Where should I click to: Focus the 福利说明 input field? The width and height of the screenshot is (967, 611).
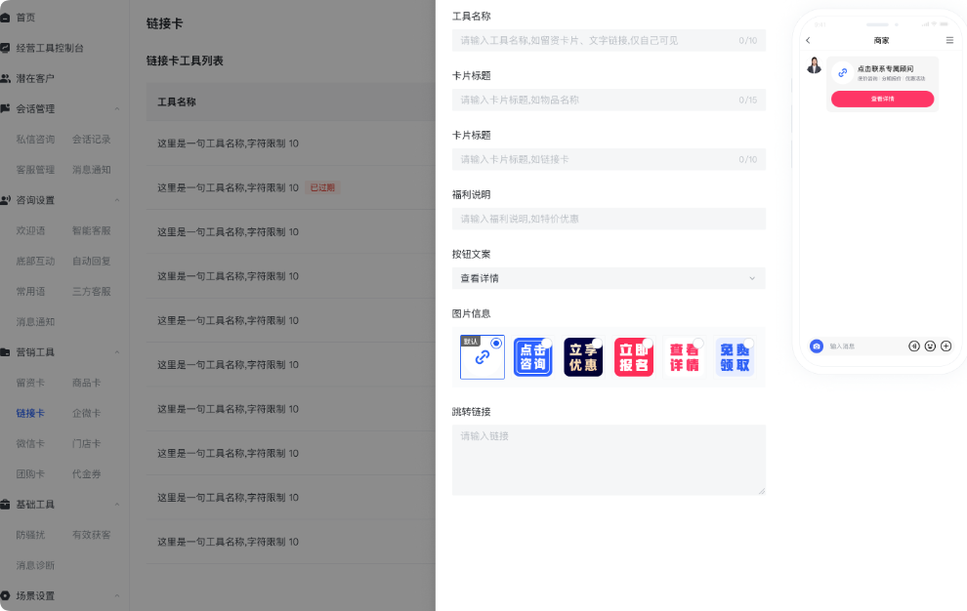(x=609, y=219)
